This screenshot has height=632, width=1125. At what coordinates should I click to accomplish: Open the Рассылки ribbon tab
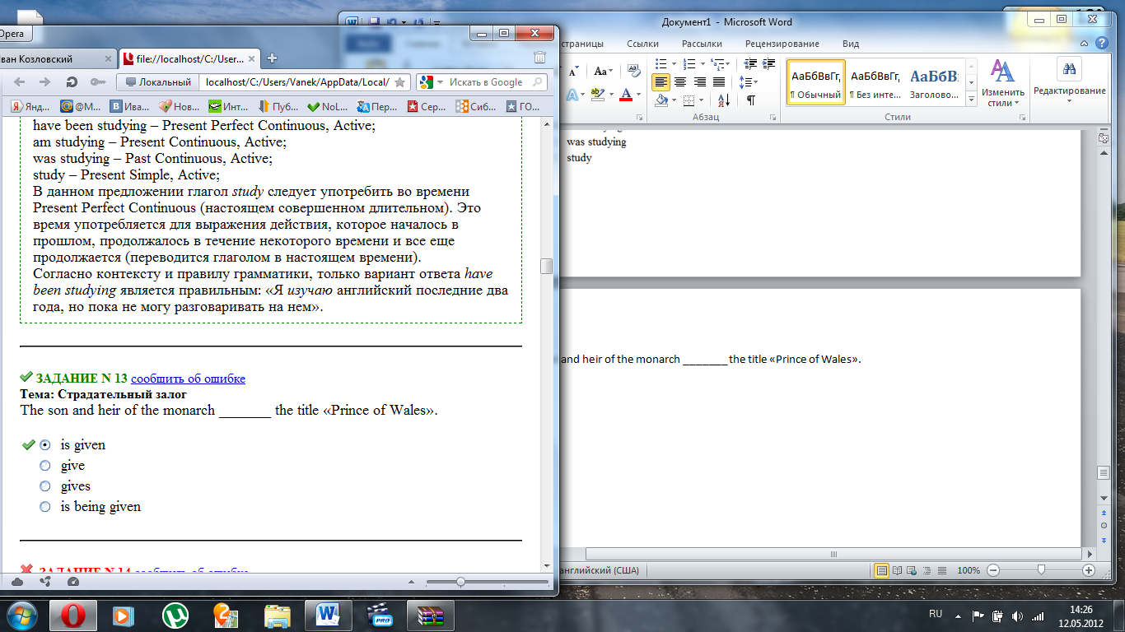pos(703,44)
